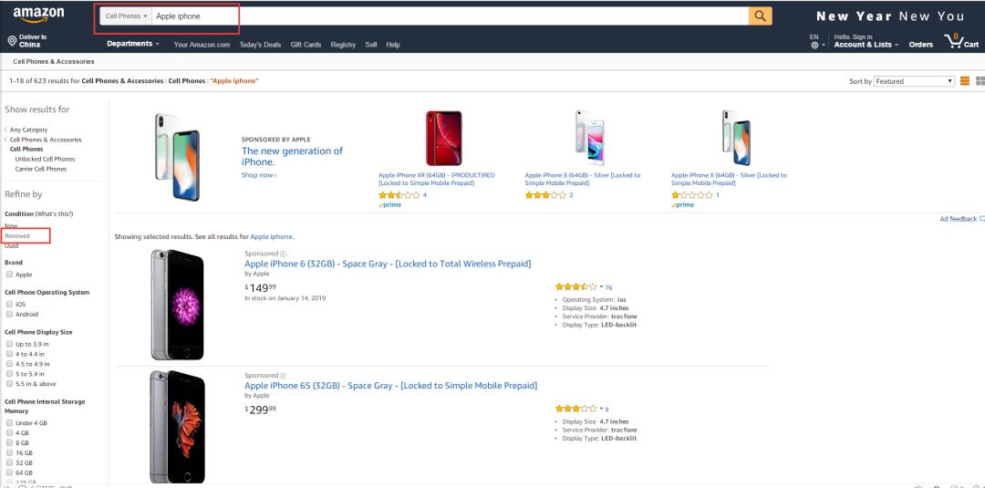Image resolution: width=985 pixels, height=488 pixels.
Task: Tick the 32 GB storage checkbox
Action: click(x=9, y=462)
